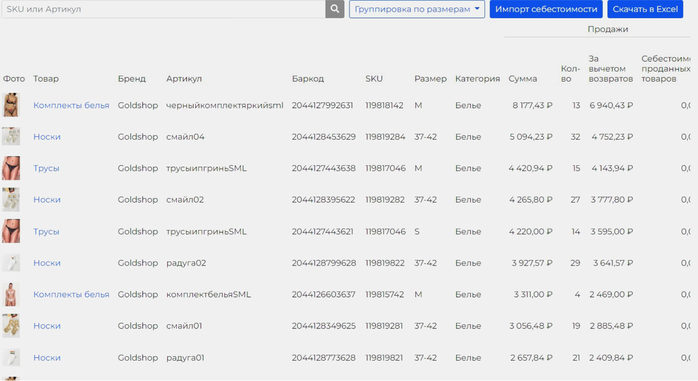The width and height of the screenshot is (698, 381).
Task: Open the Группировка по размерам dropdown
Action: (417, 9)
